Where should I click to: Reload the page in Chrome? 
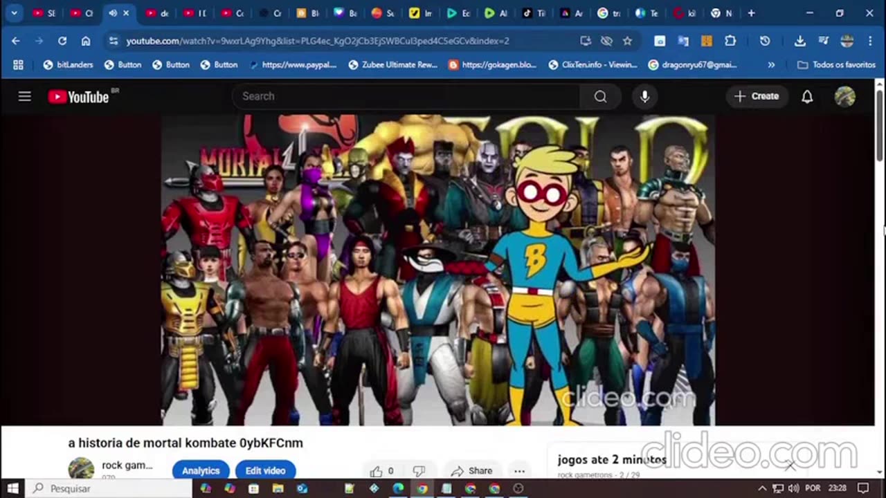pyautogui.click(x=62, y=41)
